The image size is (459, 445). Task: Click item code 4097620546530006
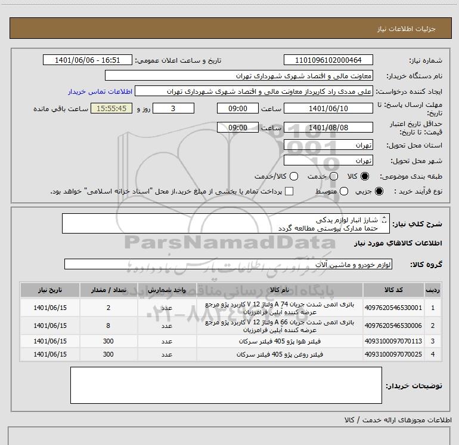coord(393,326)
